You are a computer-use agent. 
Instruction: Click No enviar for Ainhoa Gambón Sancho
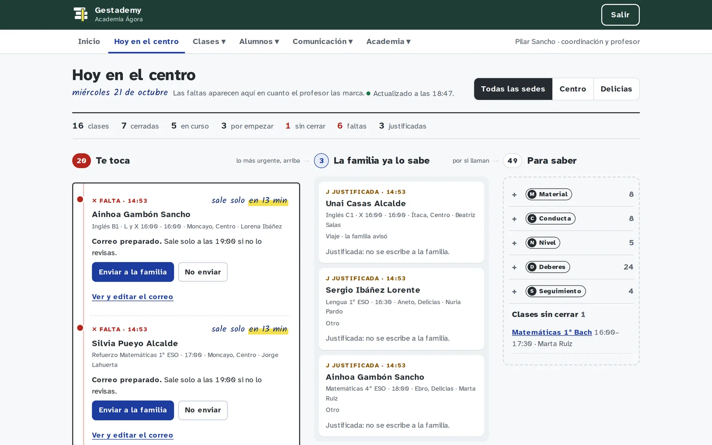(x=203, y=272)
